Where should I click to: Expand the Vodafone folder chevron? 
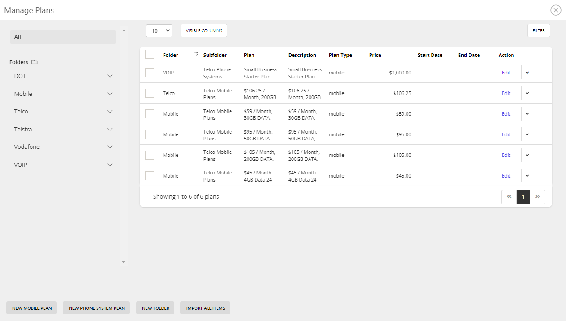[110, 147]
